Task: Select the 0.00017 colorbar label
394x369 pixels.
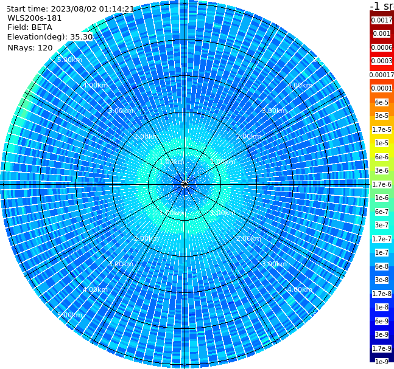Action: point(382,75)
